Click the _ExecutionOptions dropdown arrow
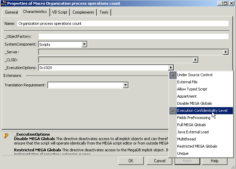The image size is (236, 169). pyautogui.click(x=171, y=68)
